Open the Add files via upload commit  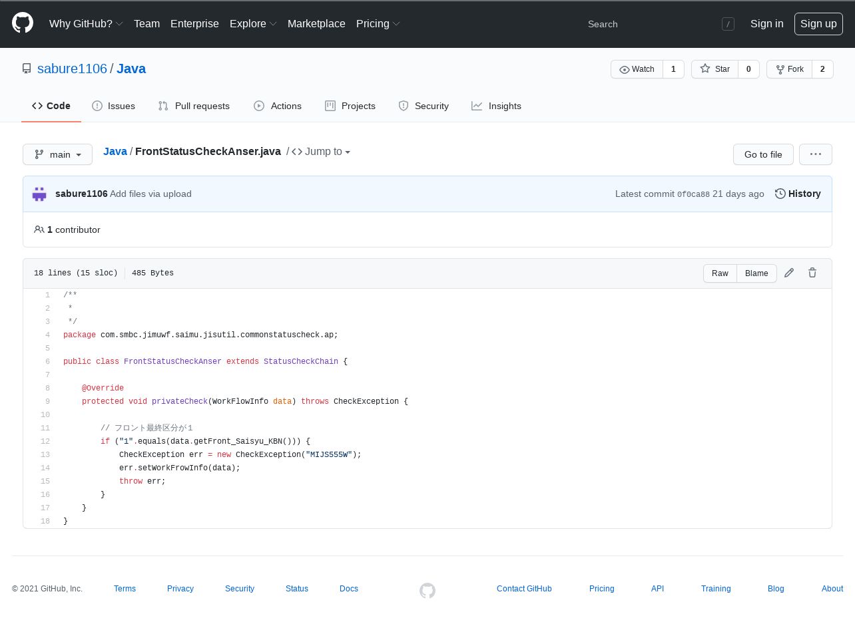pyautogui.click(x=150, y=194)
